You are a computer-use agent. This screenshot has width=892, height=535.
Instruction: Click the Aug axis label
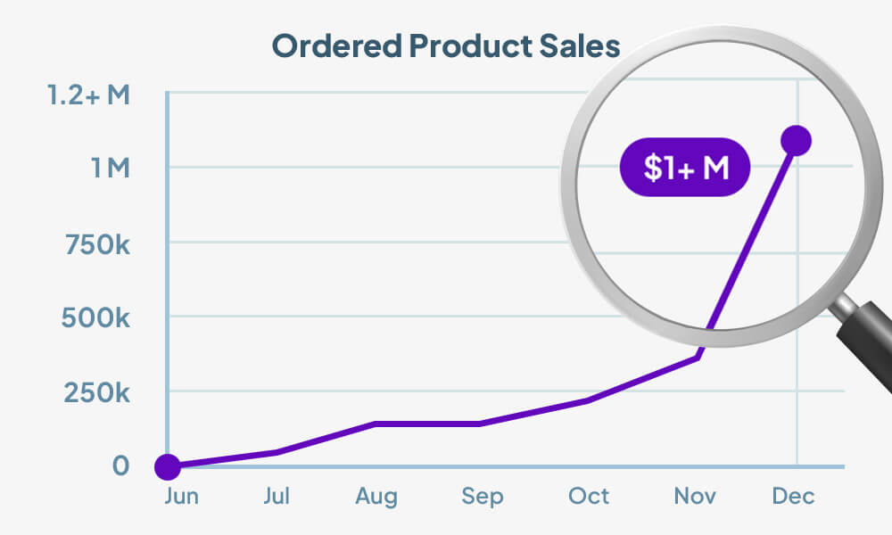[x=377, y=497]
